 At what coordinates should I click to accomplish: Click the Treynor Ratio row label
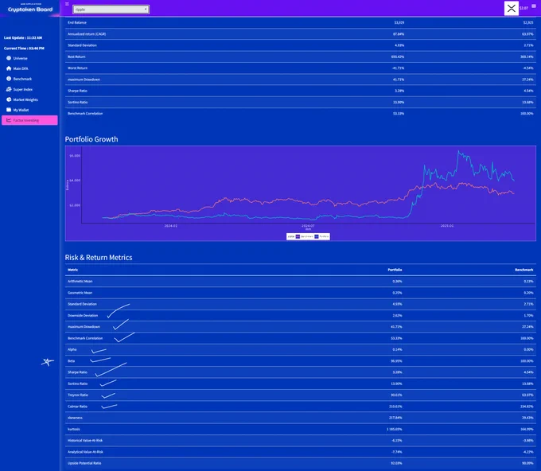(78, 395)
